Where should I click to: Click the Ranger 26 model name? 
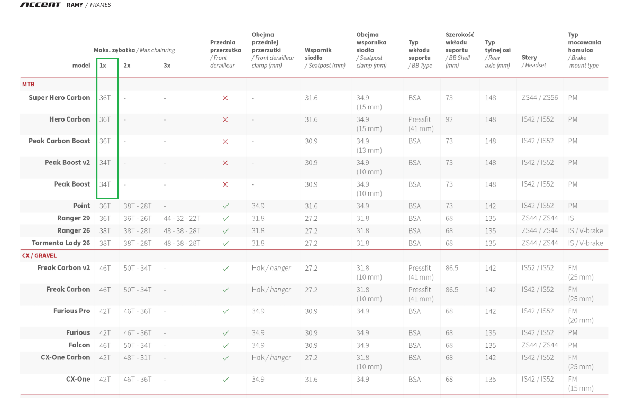coord(74,230)
